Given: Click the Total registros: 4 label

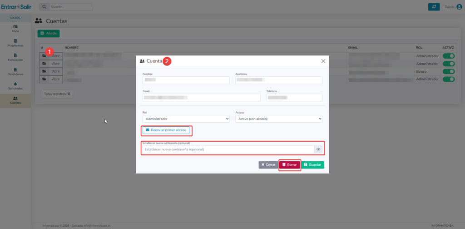Looking at the screenshot, I should pos(57,94).
